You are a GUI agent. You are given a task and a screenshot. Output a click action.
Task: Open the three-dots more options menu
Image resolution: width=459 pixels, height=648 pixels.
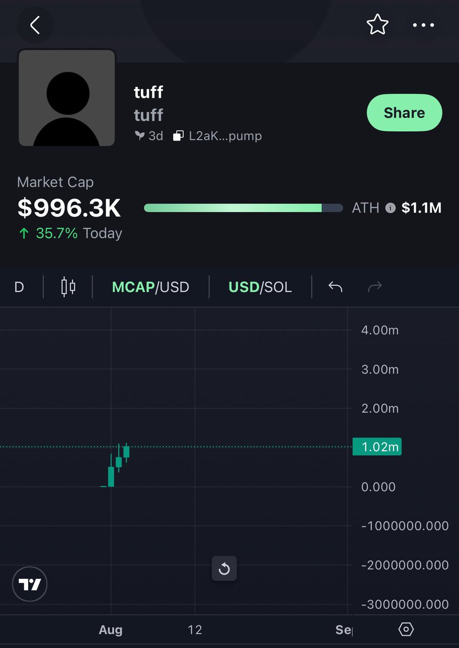tap(423, 25)
